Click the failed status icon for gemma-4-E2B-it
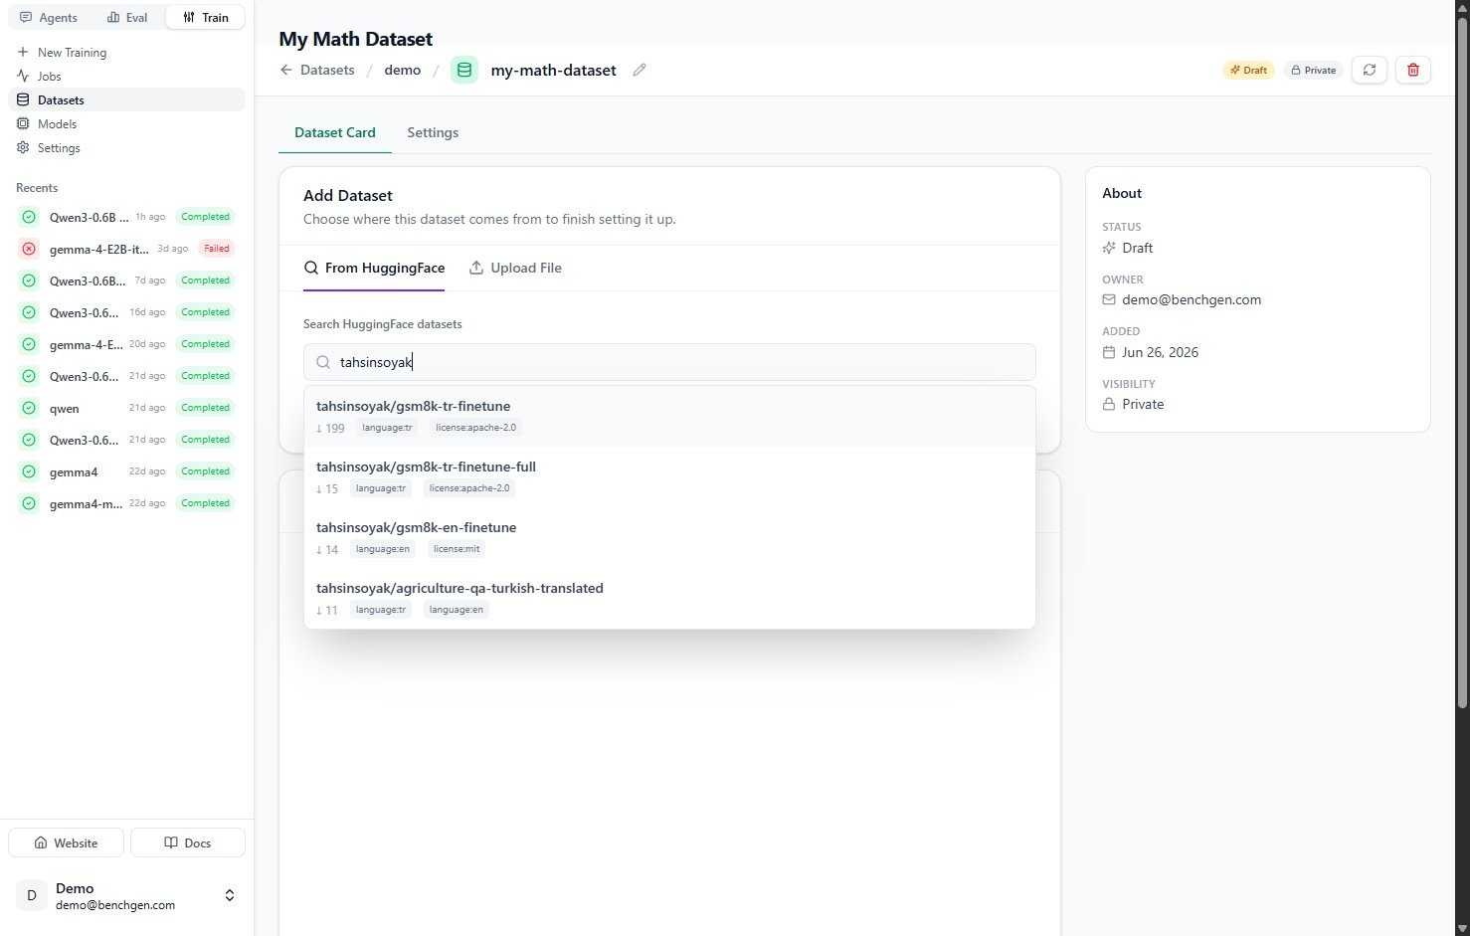The image size is (1470, 936). [x=29, y=249]
